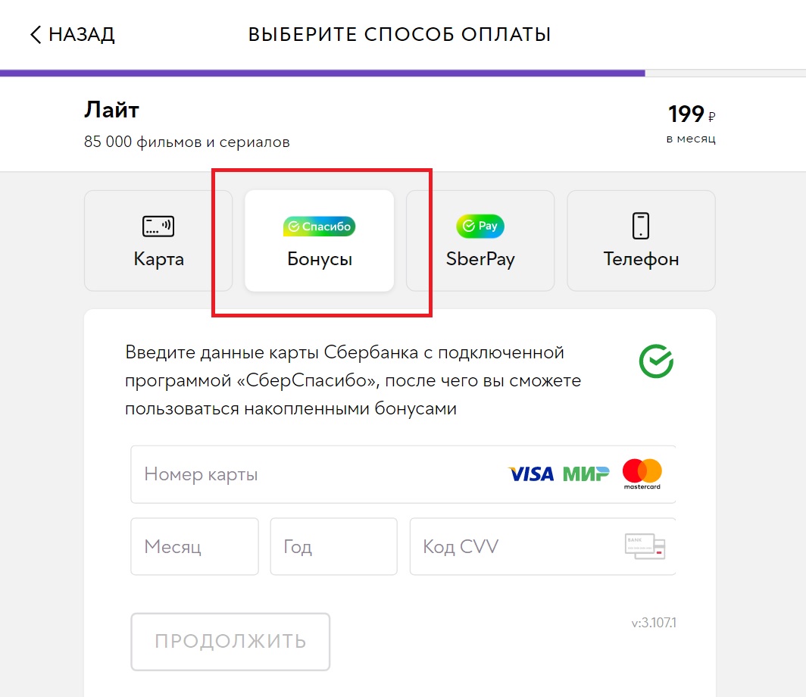Click the phone icon above Телефон

641,226
